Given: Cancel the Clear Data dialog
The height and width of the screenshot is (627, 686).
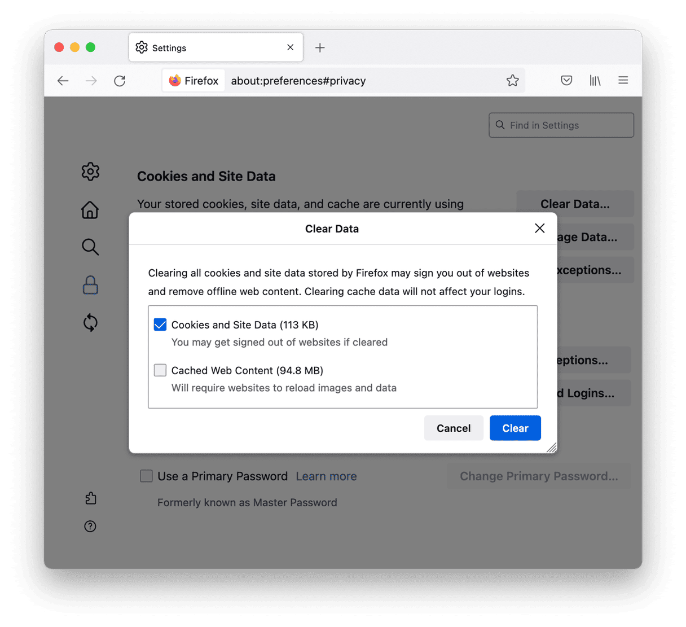Looking at the screenshot, I should point(454,428).
